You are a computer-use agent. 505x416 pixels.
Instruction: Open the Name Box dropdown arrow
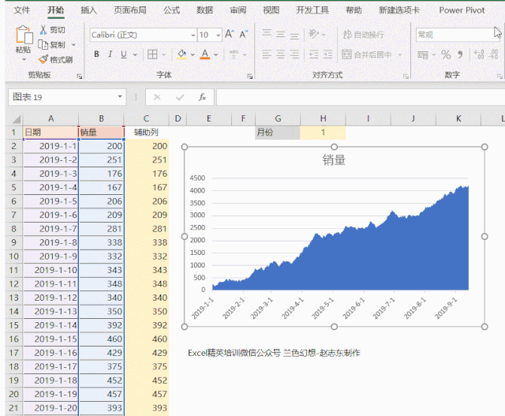[120, 96]
